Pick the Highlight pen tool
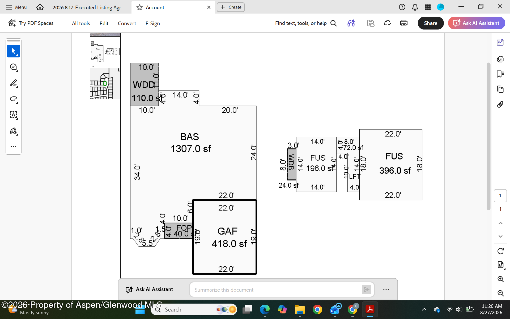 (x=14, y=83)
